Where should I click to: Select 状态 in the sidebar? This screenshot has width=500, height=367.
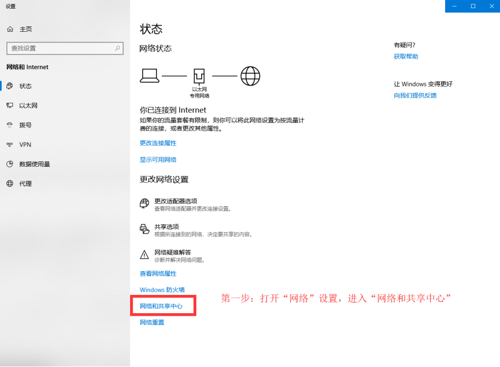pyautogui.click(x=24, y=86)
